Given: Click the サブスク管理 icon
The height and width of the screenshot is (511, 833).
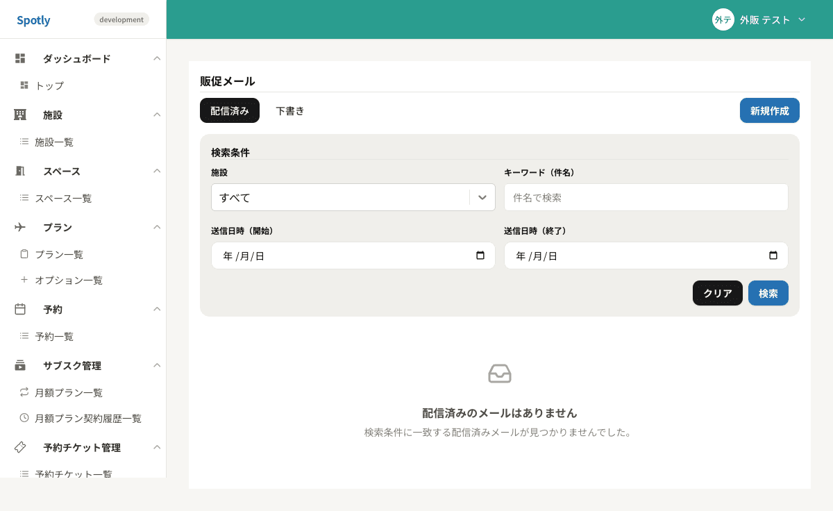Looking at the screenshot, I should 20,365.
